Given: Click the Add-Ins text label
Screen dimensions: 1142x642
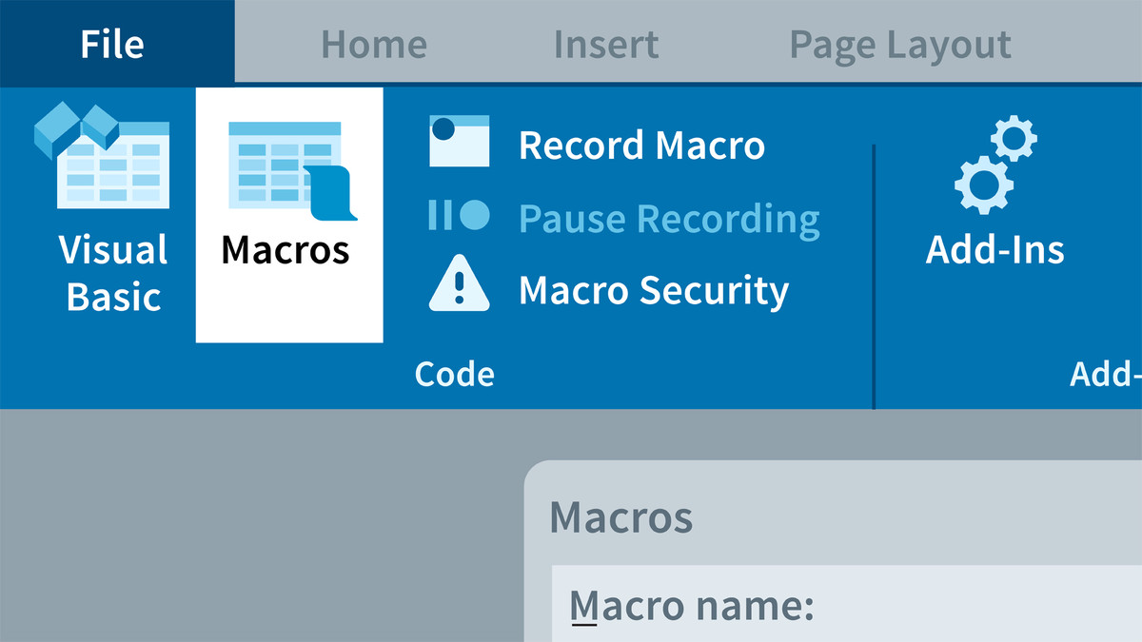Looking at the screenshot, I should coord(995,250).
